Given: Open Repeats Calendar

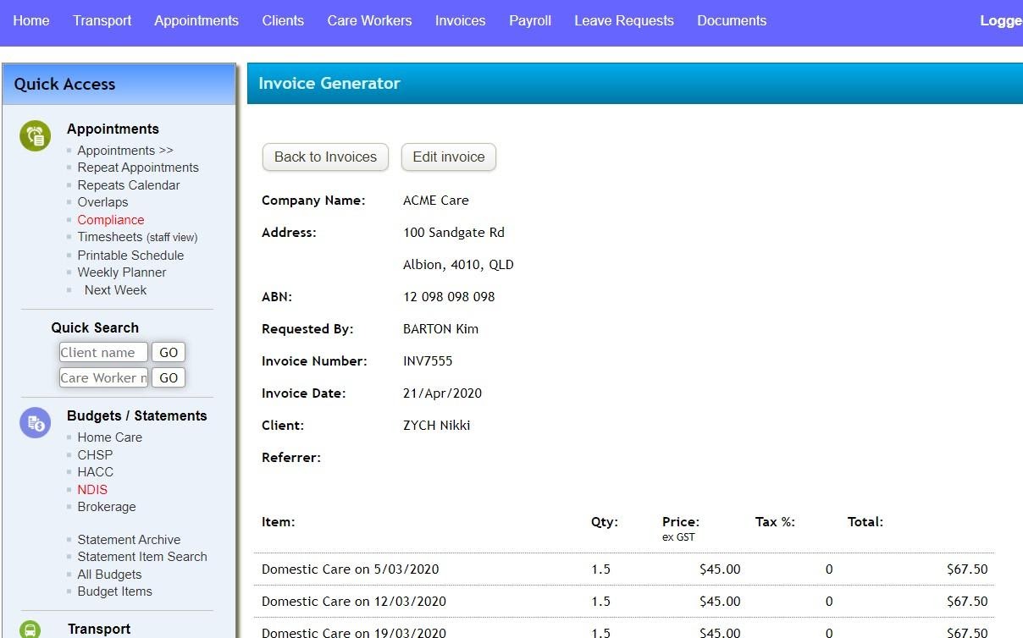Looking at the screenshot, I should coord(129,184).
